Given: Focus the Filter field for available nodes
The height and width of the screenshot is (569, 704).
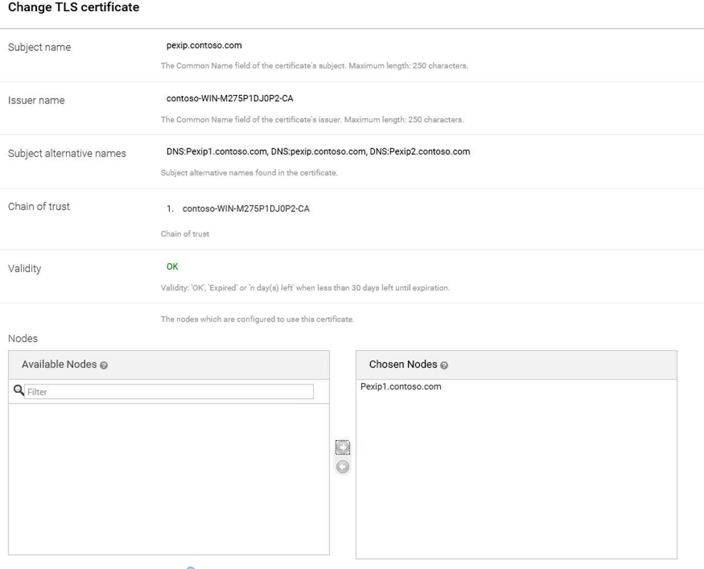Looking at the screenshot, I should coord(169,392).
